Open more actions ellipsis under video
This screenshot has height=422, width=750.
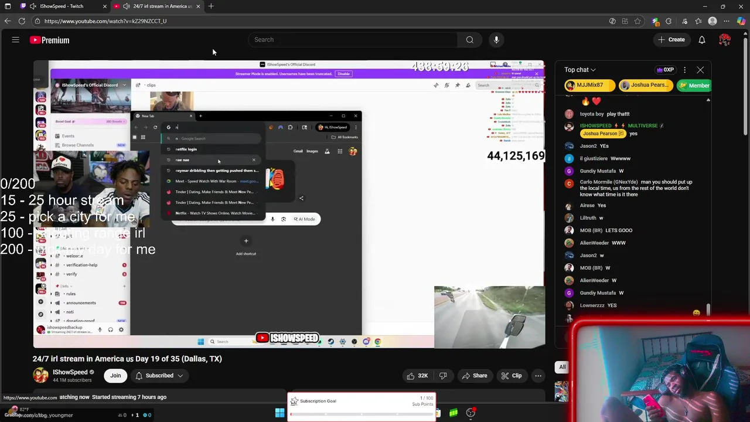click(538, 376)
